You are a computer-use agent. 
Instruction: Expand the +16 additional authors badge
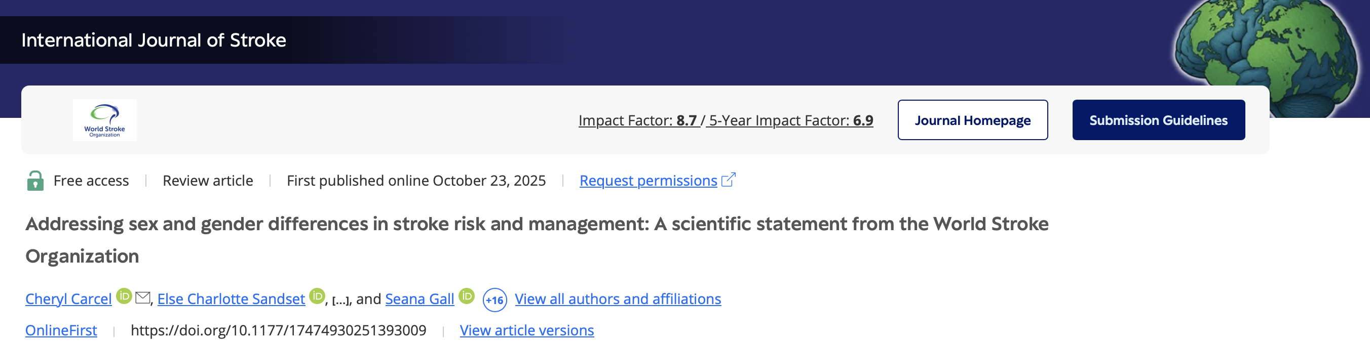coord(494,300)
